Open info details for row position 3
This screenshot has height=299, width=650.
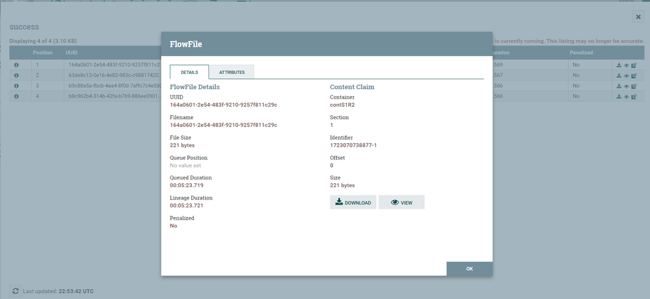point(16,86)
